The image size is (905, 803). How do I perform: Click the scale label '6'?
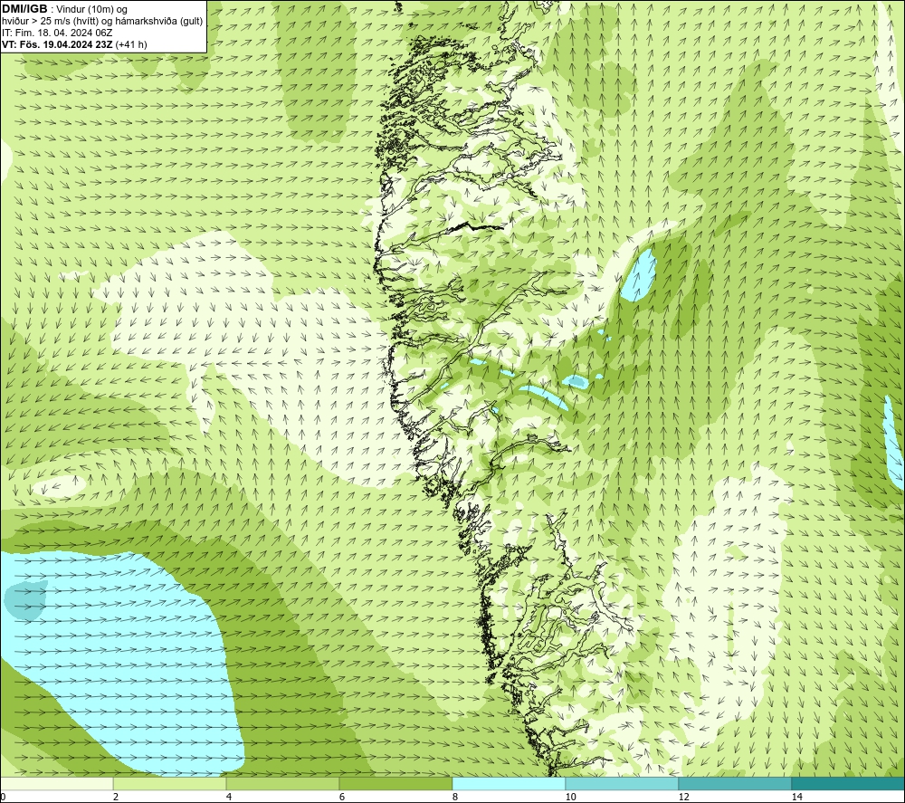pos(342,797)
